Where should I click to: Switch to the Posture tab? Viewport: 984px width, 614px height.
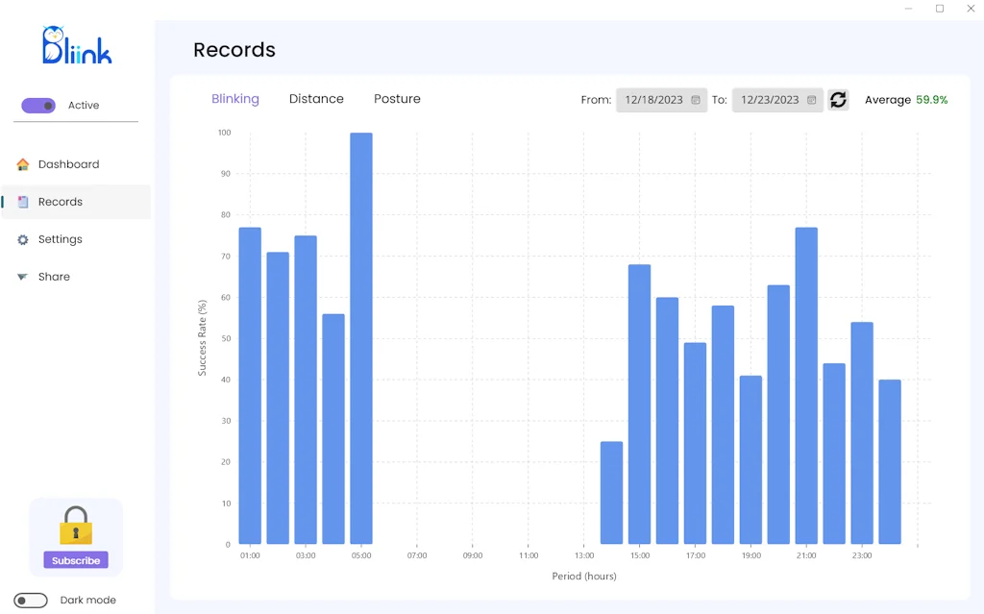(x=397, y=99)
